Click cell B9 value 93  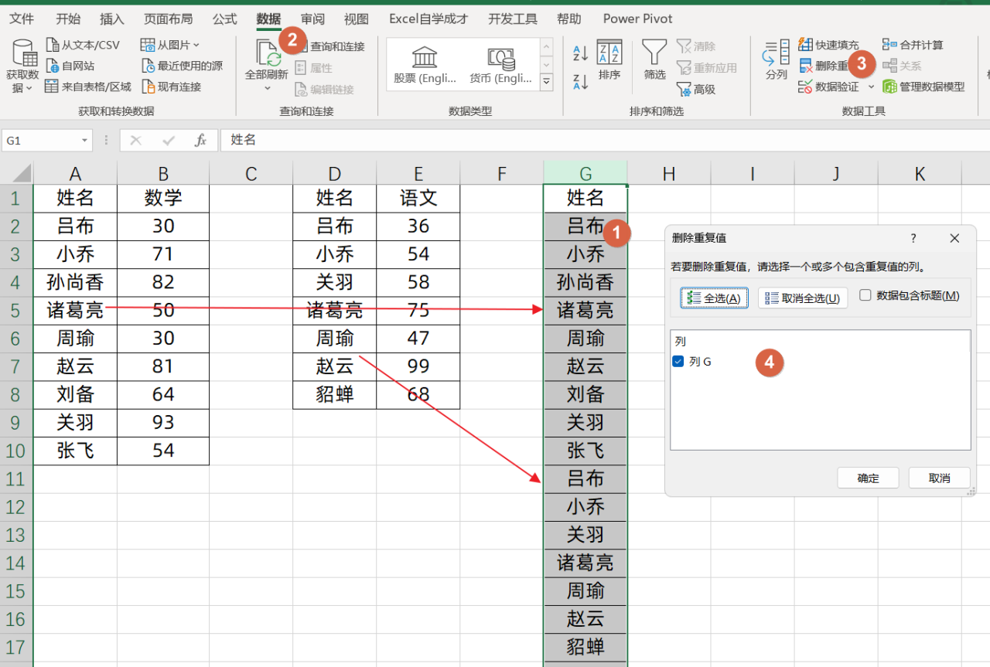click(x=163, y=423)
